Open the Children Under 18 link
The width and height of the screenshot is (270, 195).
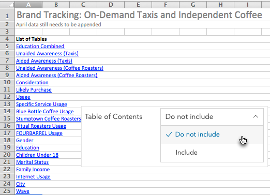tap(37, 155)
